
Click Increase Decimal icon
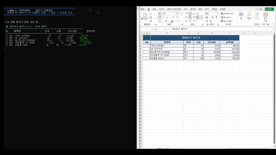click(x=207, y=21)
